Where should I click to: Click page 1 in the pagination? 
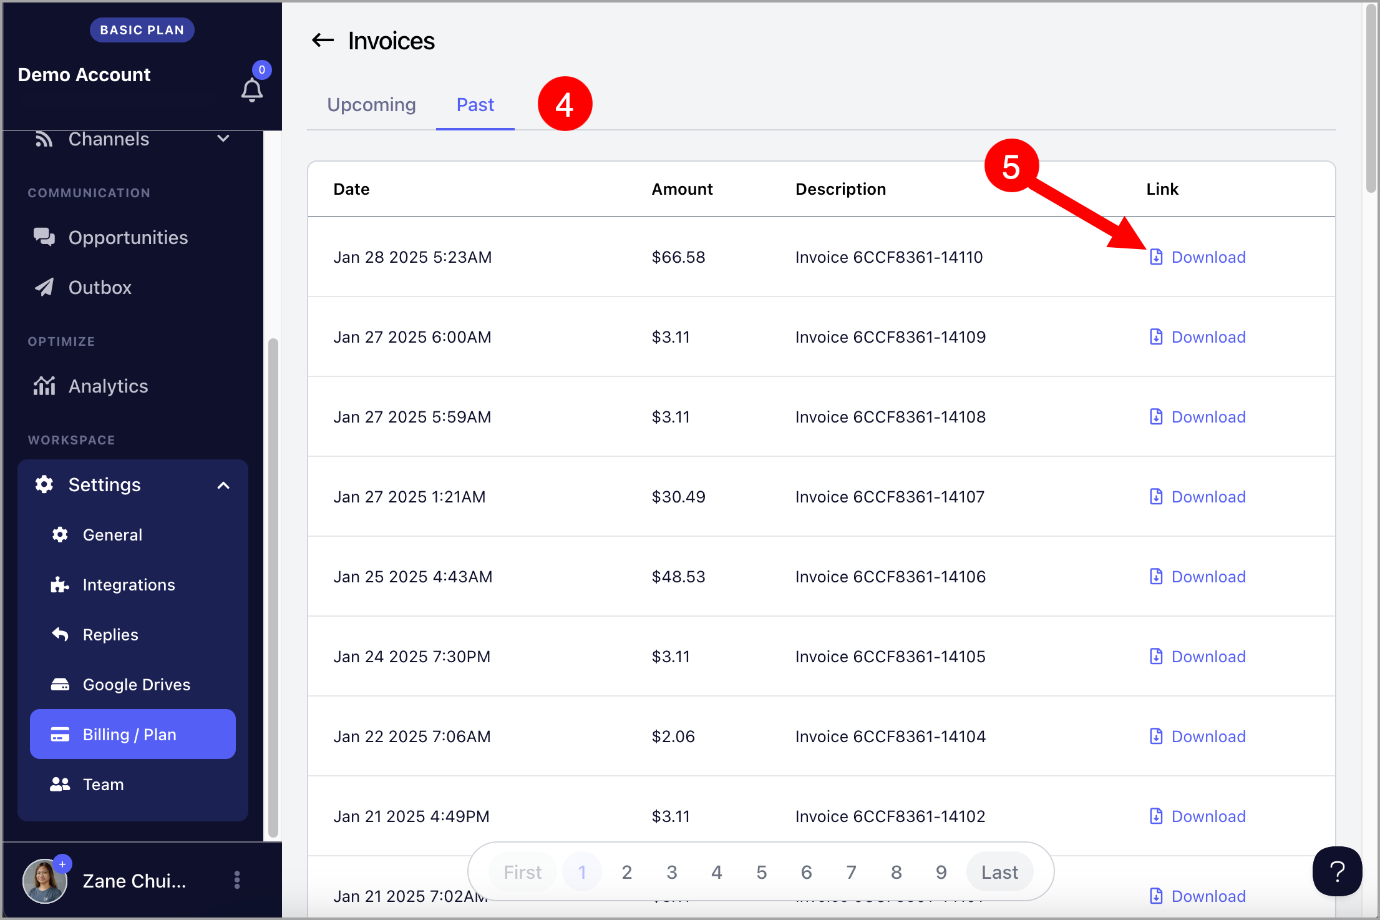pos(582,872)
